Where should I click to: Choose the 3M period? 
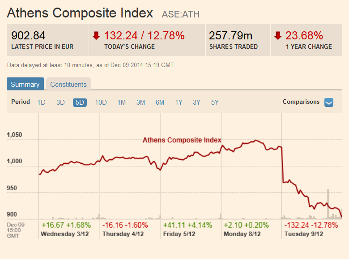(x=140, y=102)
